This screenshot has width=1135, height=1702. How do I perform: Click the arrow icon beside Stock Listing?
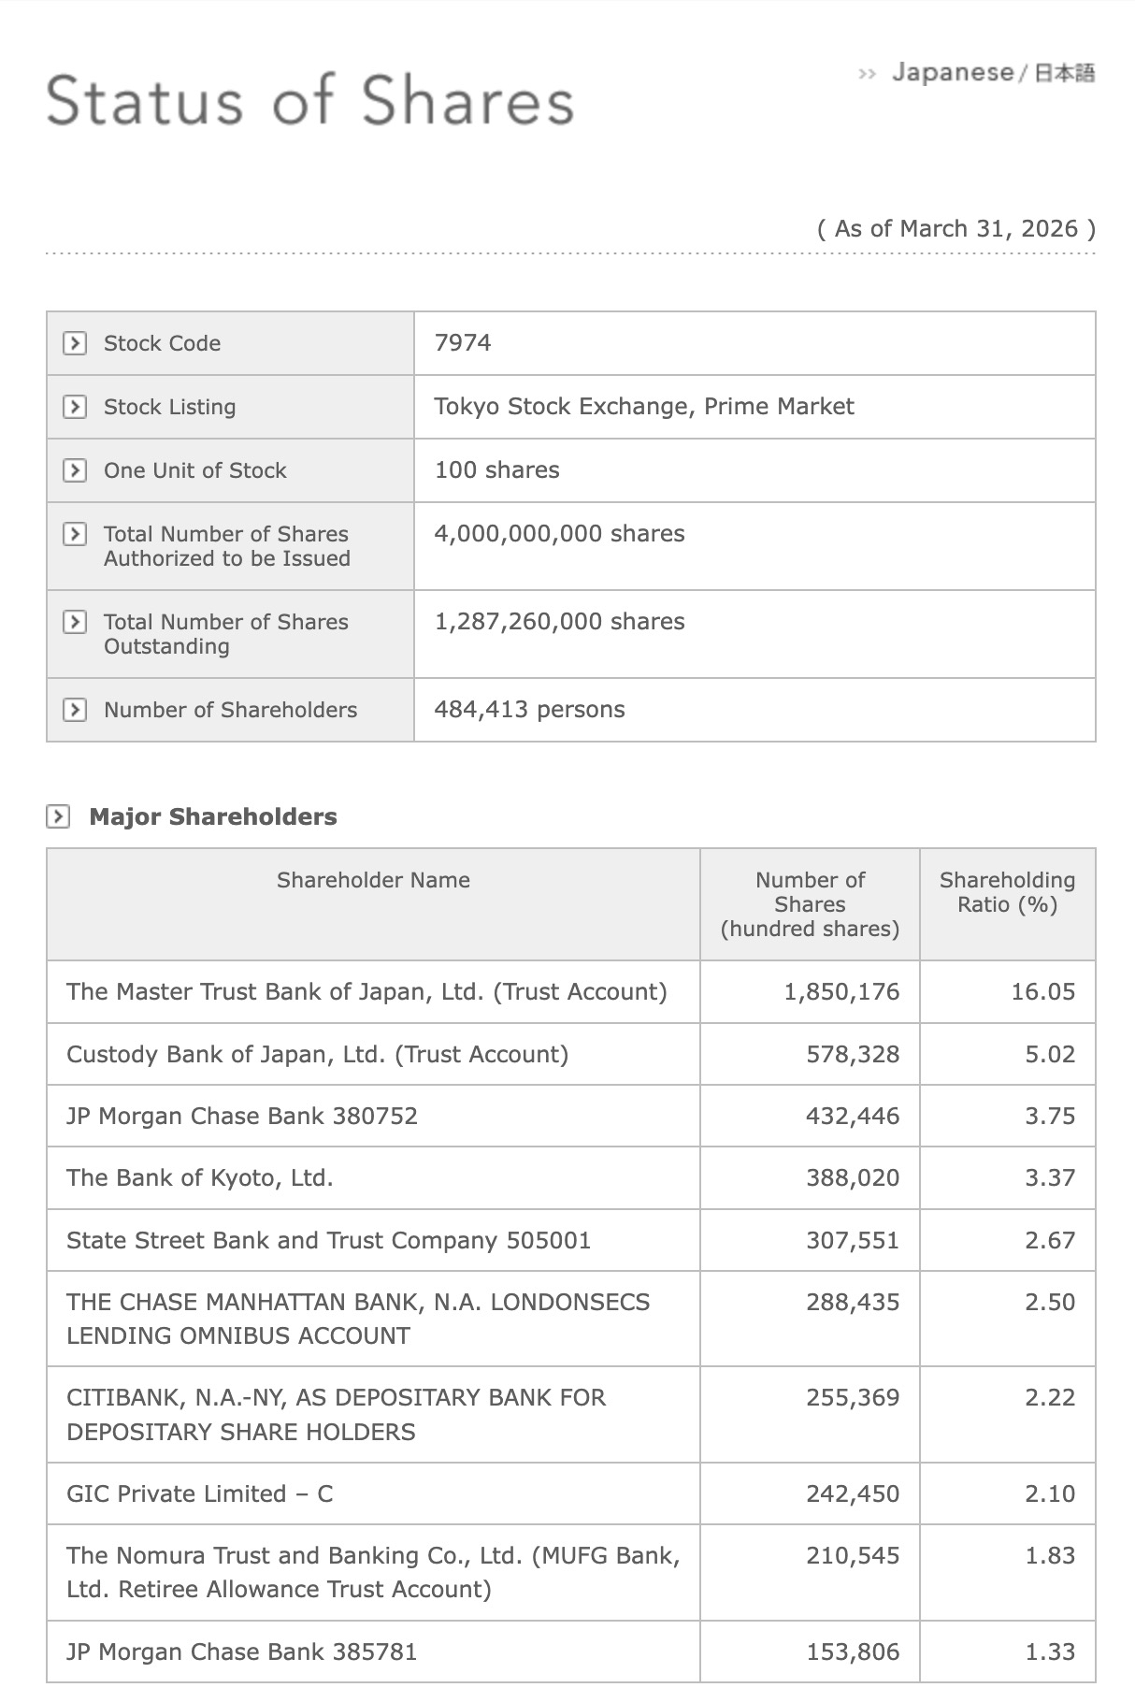click(x=75, y=407)
